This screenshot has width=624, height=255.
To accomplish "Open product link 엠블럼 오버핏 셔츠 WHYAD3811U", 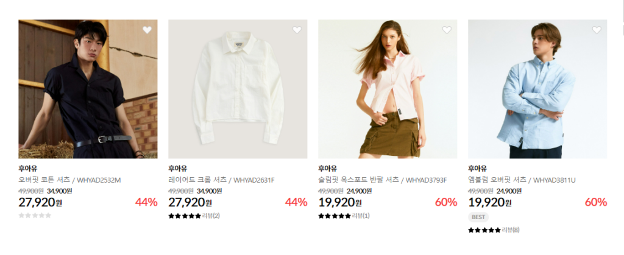I will coord(522,180).
